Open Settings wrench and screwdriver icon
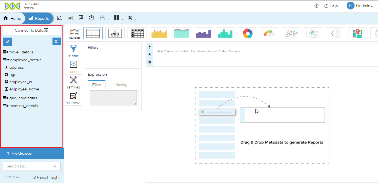Image resolution: width=378 pixels, height=185 pixels. [73, 82]
